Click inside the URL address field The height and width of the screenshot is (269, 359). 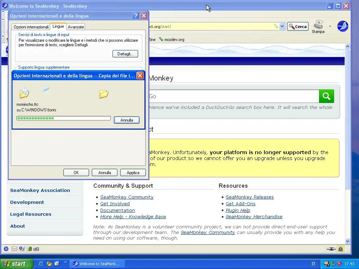click(211, 27)
